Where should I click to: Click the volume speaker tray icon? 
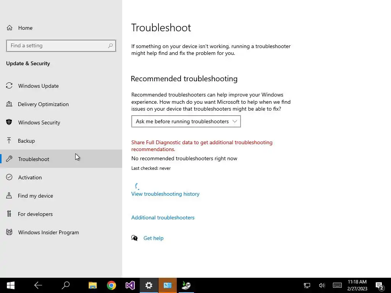(322, 285)
